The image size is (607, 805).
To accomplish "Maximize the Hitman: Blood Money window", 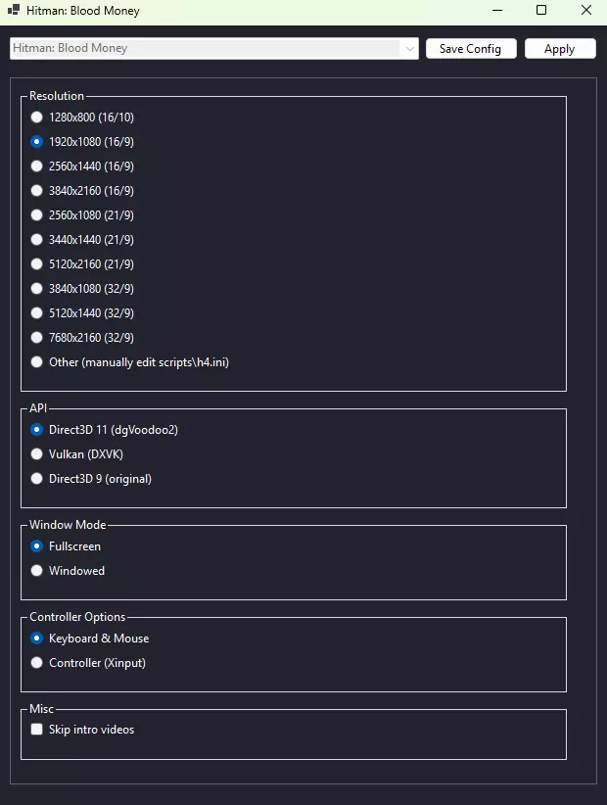I will point(541,11).
